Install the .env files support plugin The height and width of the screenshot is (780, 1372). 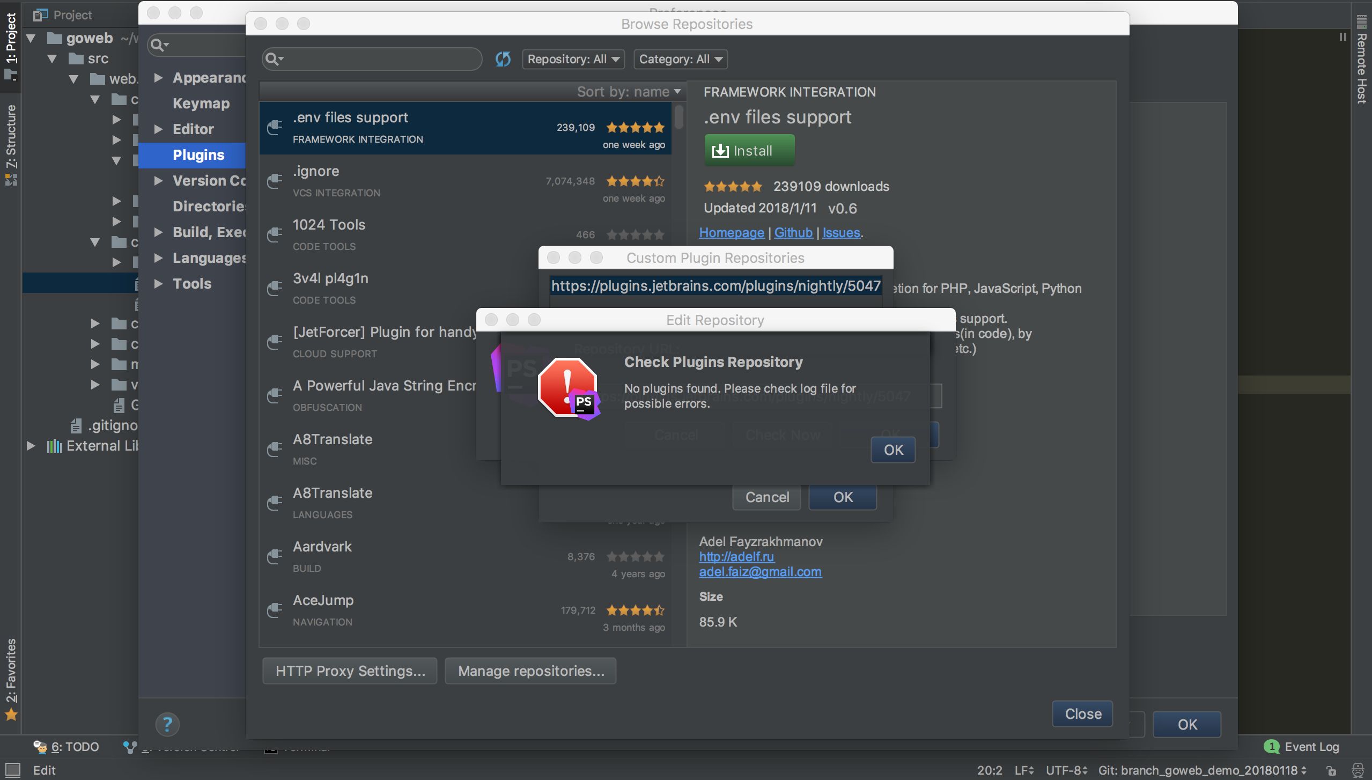click(749, 150)
